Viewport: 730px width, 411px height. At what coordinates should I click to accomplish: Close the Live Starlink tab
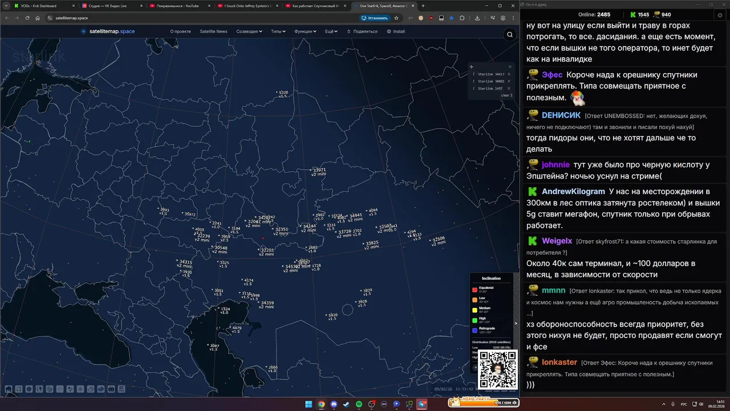[413, 6]
